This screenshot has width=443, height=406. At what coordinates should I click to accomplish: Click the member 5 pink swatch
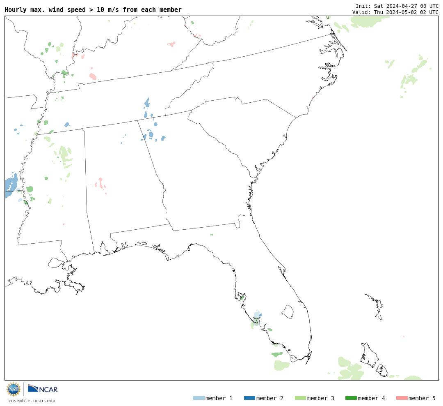402,398
